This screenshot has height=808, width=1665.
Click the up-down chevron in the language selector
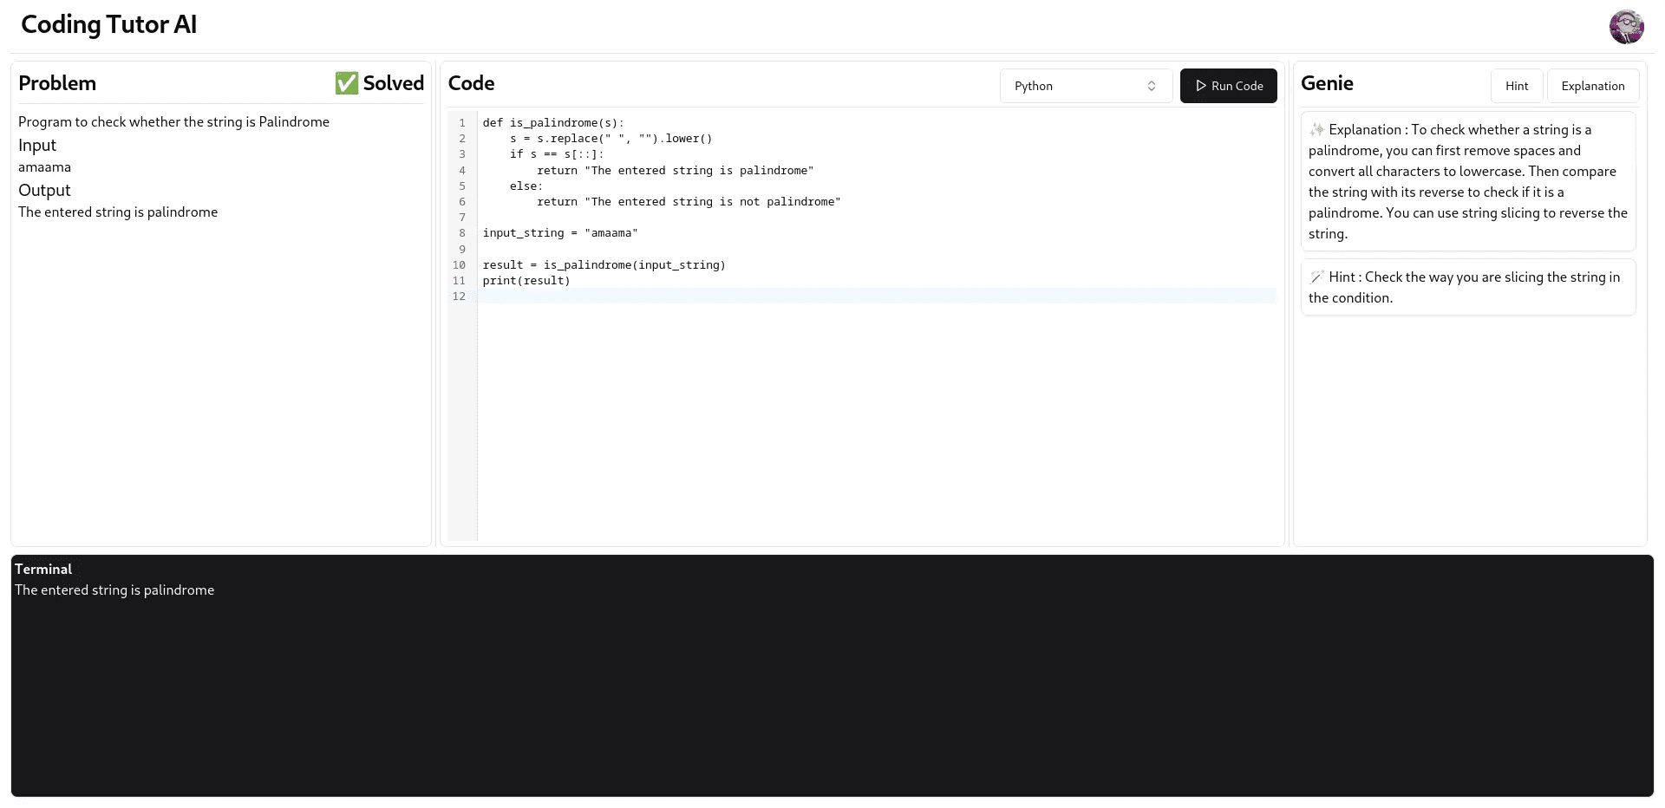[x=1152, y=86]
